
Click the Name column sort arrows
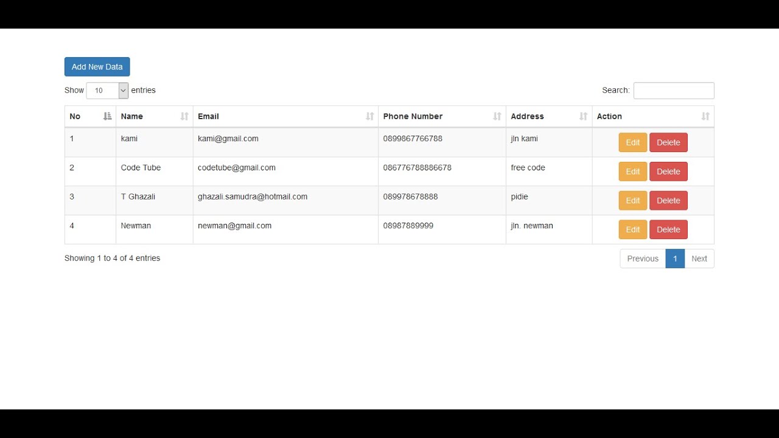tap(184, 116)
